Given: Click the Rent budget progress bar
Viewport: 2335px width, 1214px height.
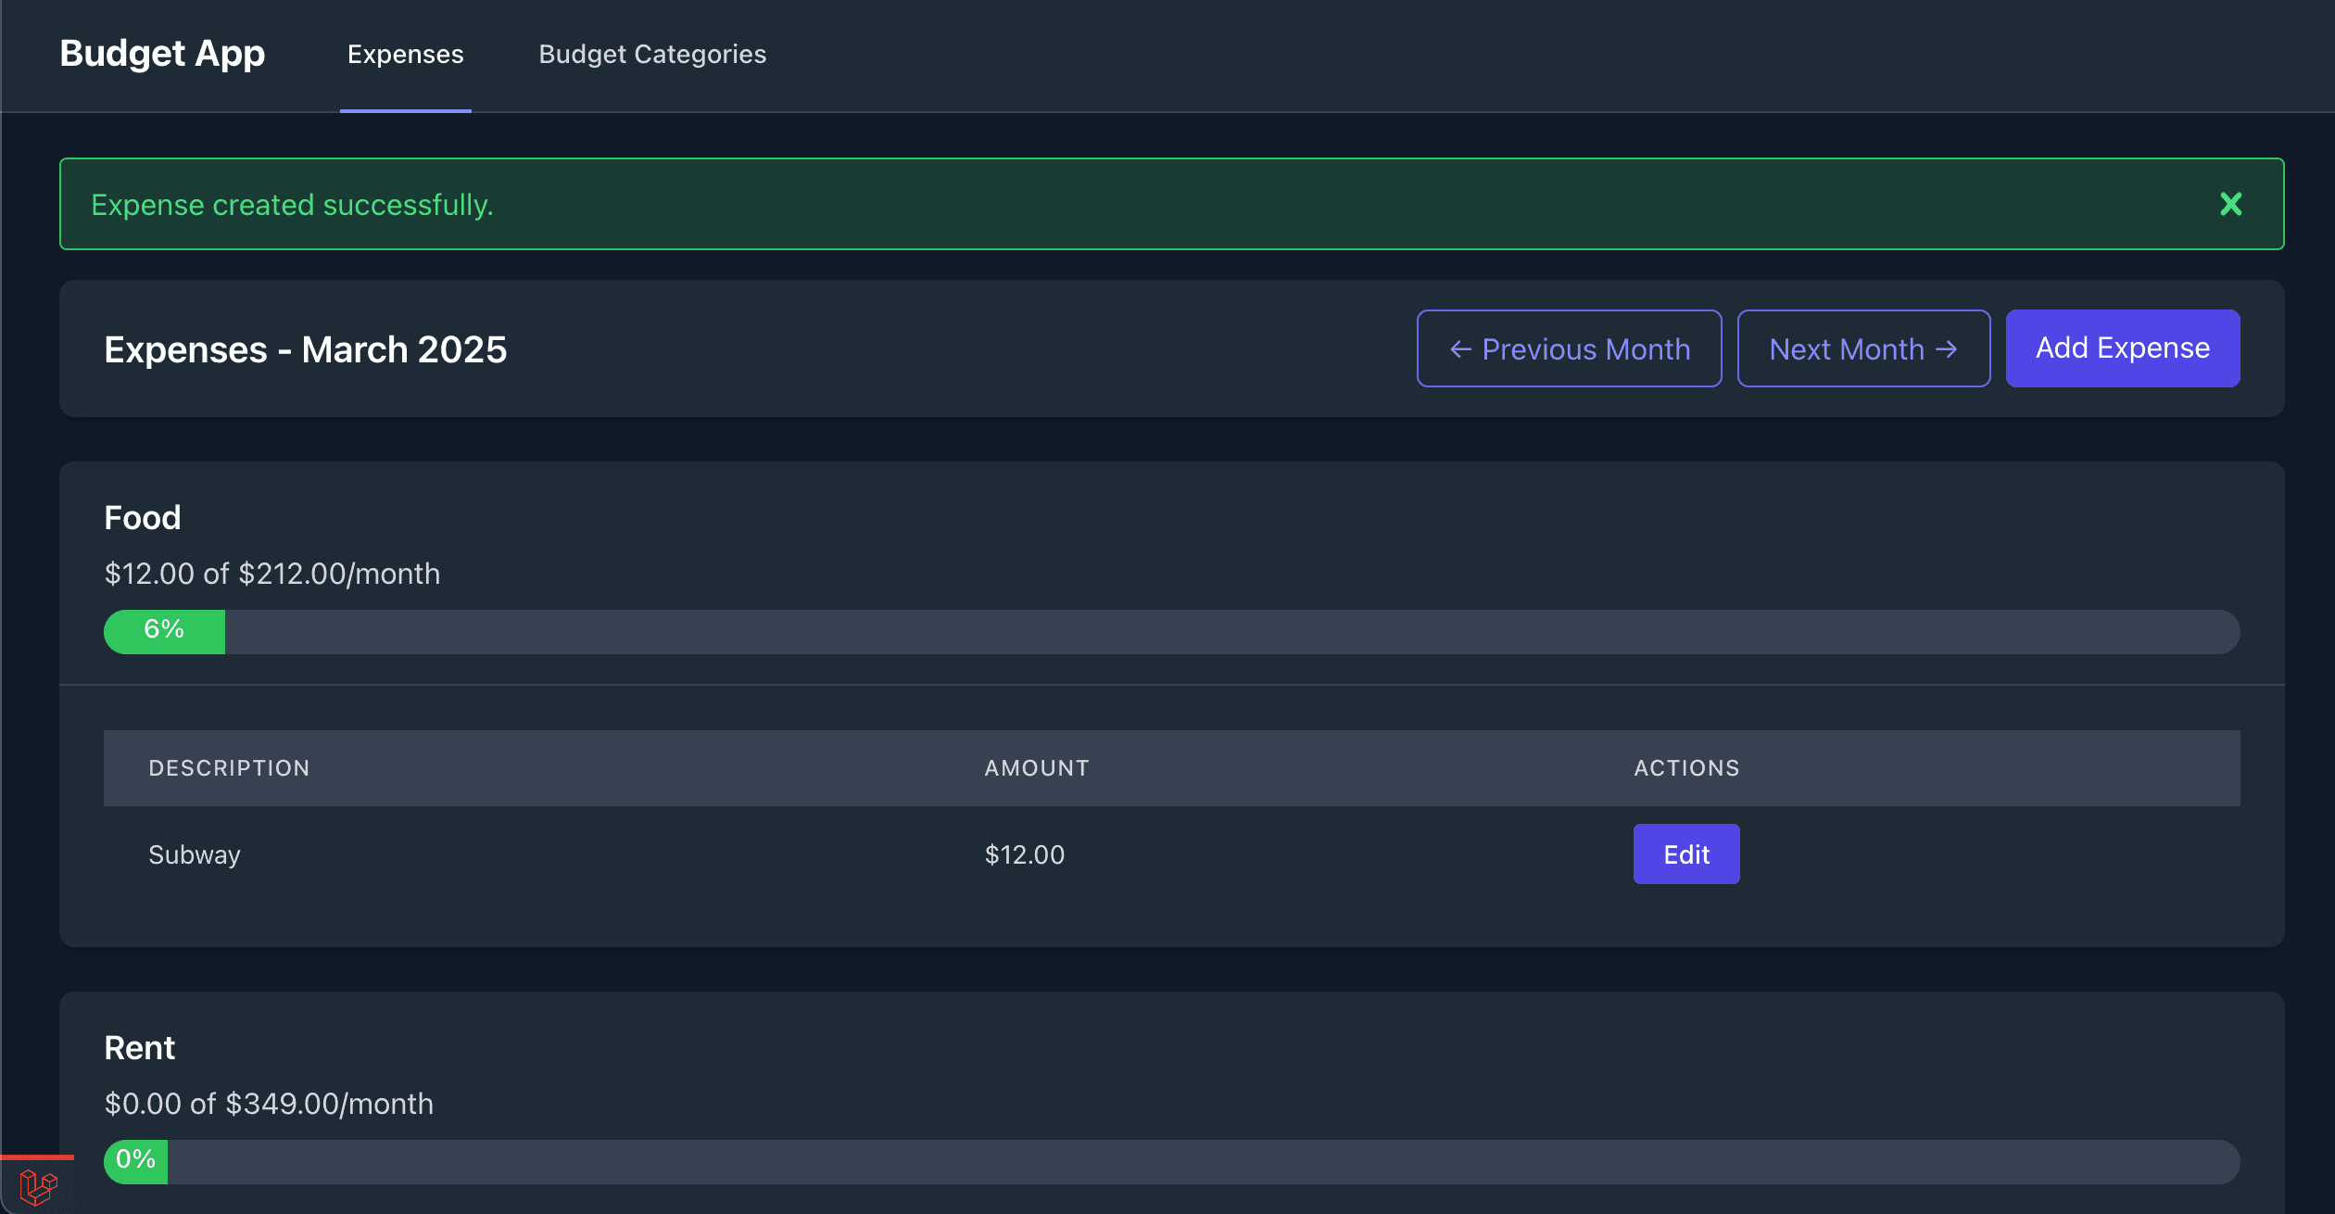Looking at the screenshot, I should click(1171, 1162).
